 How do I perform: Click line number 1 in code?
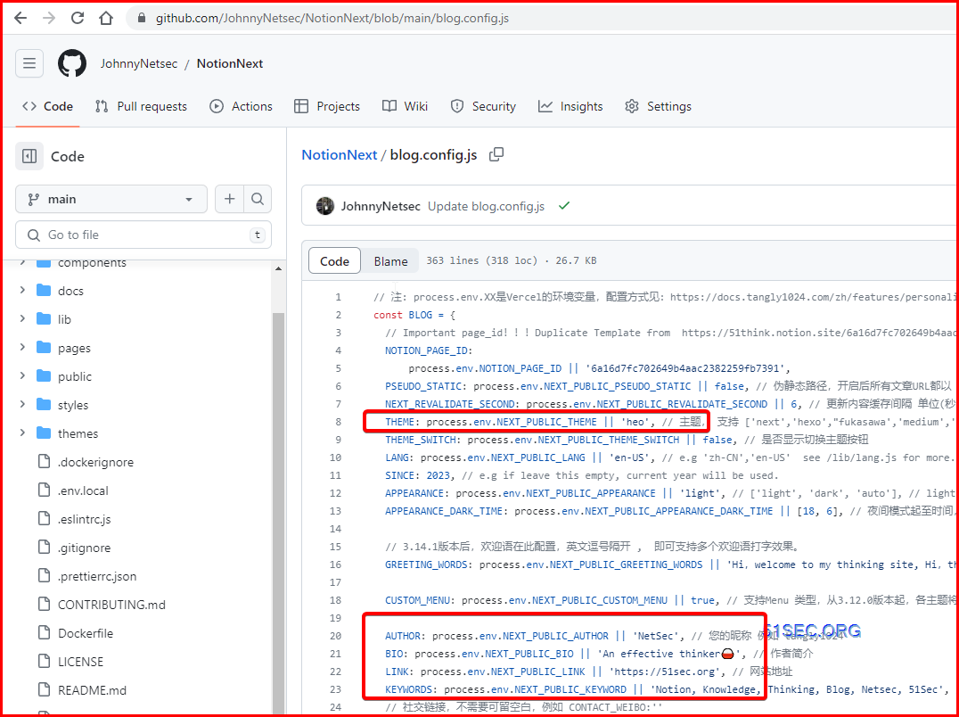[x=338, y=297]
